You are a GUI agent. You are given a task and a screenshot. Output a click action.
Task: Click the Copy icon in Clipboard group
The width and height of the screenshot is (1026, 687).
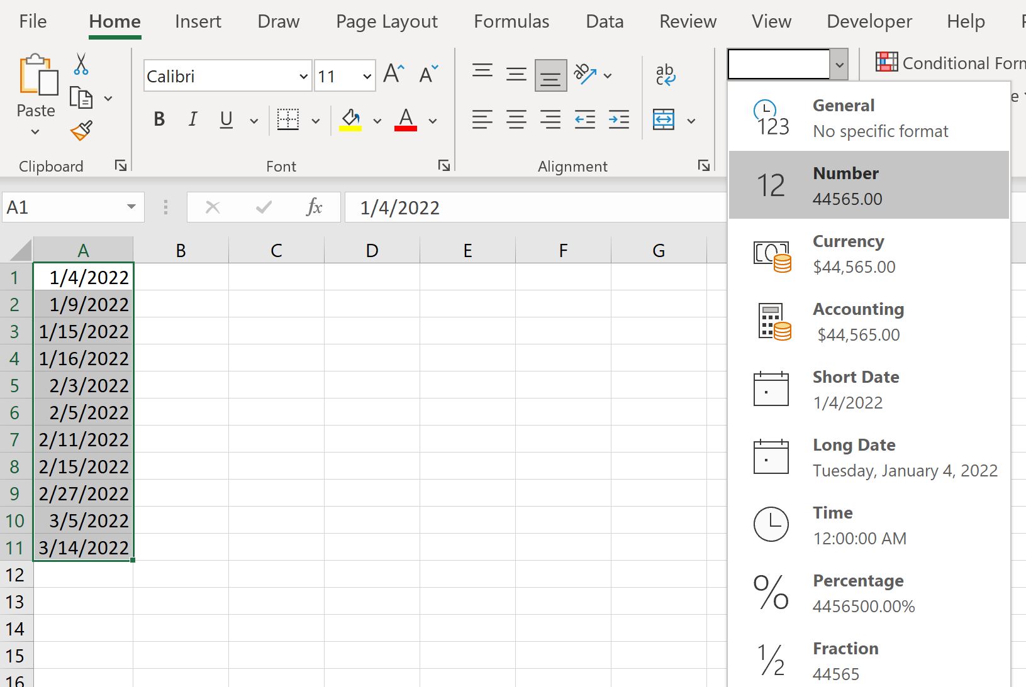[82, 97]
